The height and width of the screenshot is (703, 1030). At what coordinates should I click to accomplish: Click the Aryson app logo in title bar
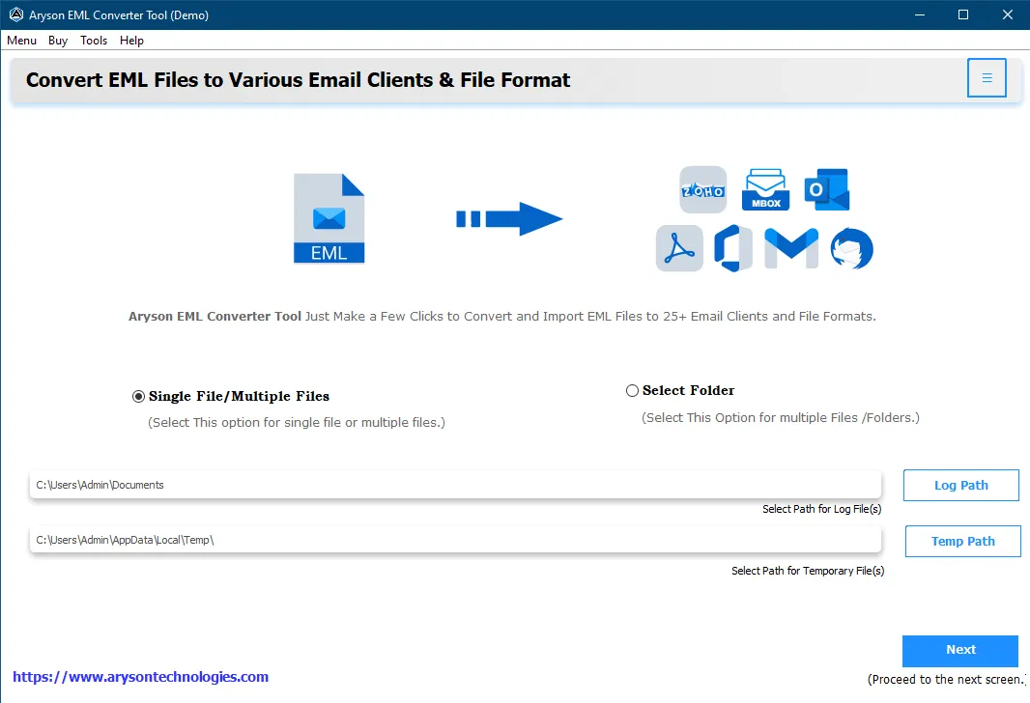pyautogui.click(x=15, y=14)
